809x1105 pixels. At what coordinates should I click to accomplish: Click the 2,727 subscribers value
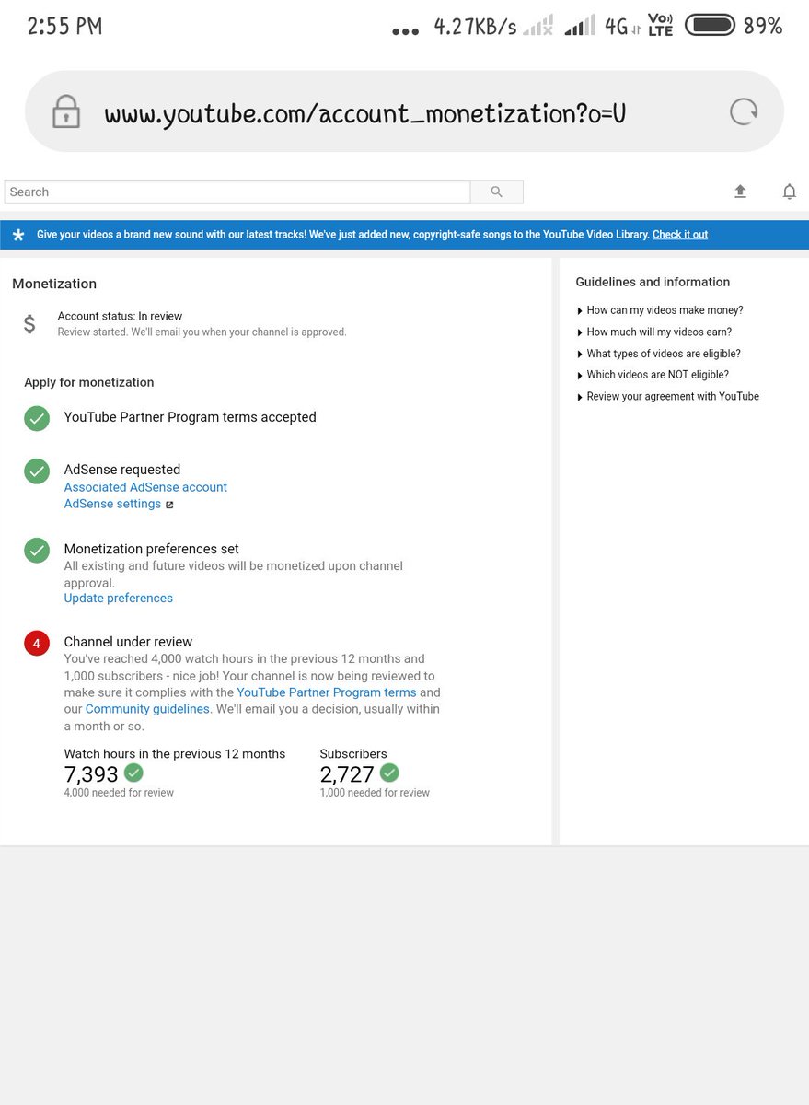click(347, 774)
